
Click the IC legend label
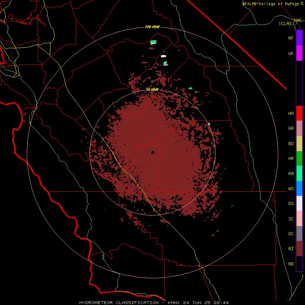pyautogui.click(x=291, y=219)
